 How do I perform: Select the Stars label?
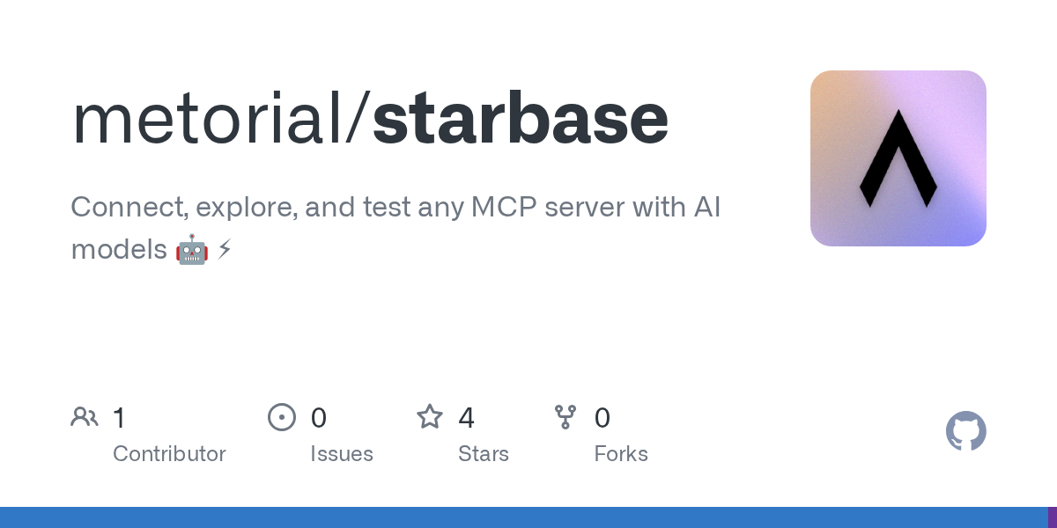click(484, 454)
